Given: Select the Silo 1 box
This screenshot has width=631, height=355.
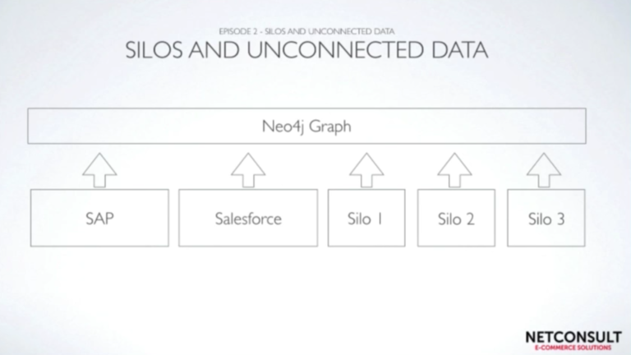Looking at the screenshot, I should 366,218.
